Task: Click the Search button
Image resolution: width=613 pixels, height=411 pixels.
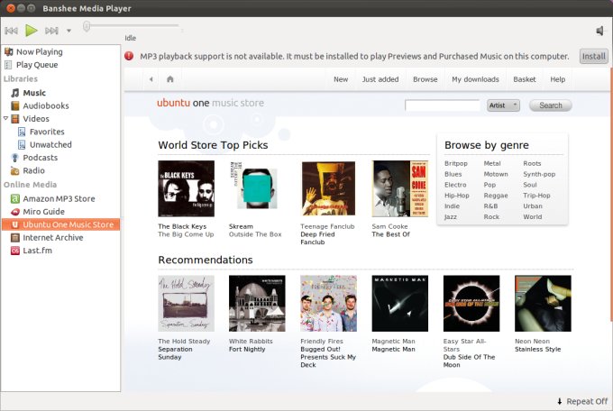Action: pyautogui.click(x=551, y=105)
